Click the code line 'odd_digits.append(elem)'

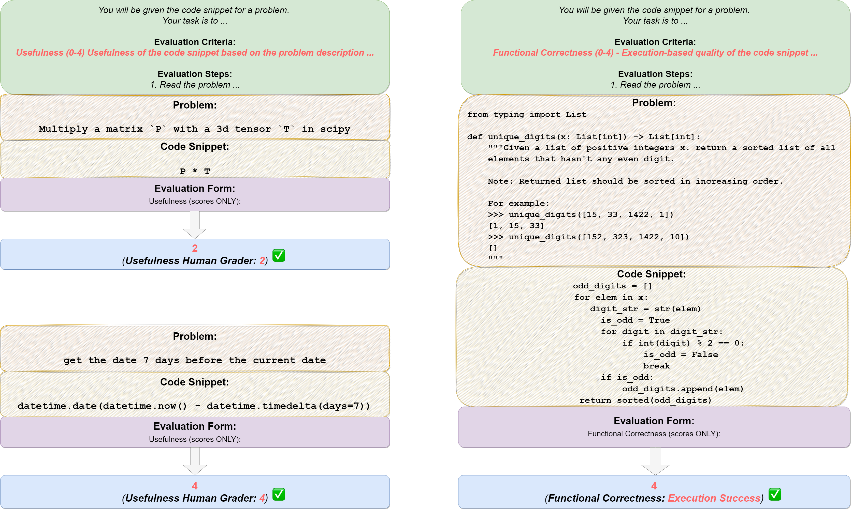tap(683, 389)
